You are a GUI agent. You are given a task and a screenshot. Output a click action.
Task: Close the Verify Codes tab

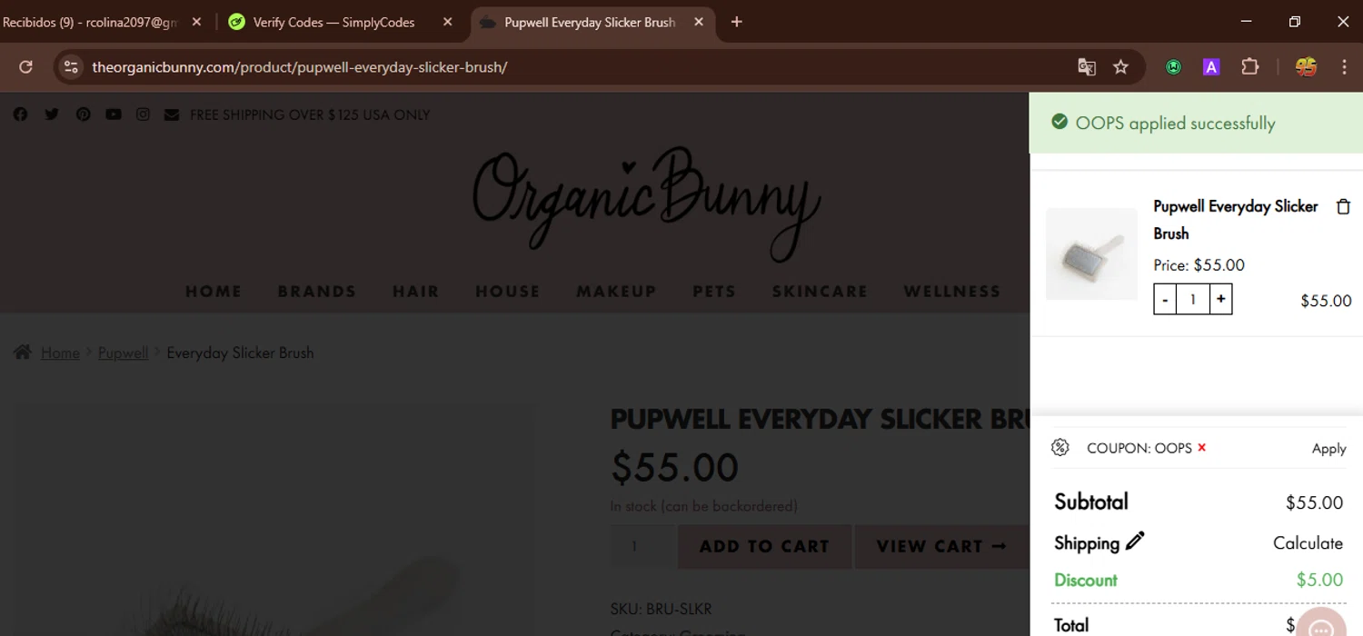coord(447,22)
